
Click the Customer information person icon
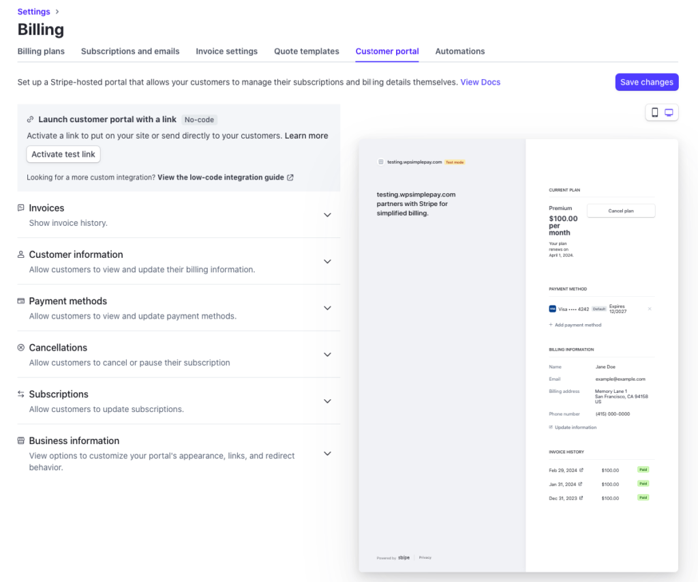(21, 254)
